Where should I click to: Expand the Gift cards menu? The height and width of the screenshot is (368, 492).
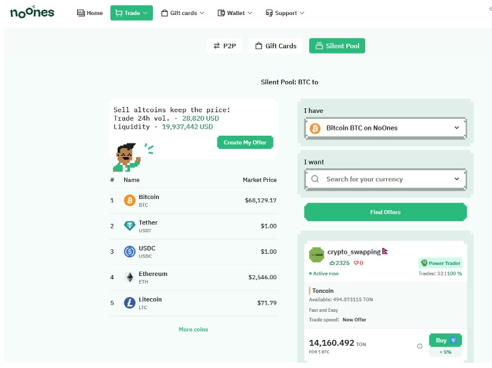182,13
